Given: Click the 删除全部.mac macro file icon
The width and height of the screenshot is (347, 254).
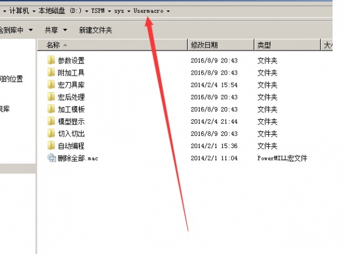Looking at the screenshot, I should pyautogui.click(x=51, y=158).
